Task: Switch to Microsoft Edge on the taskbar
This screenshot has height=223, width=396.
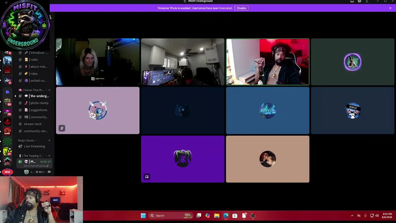Action: 226,216
